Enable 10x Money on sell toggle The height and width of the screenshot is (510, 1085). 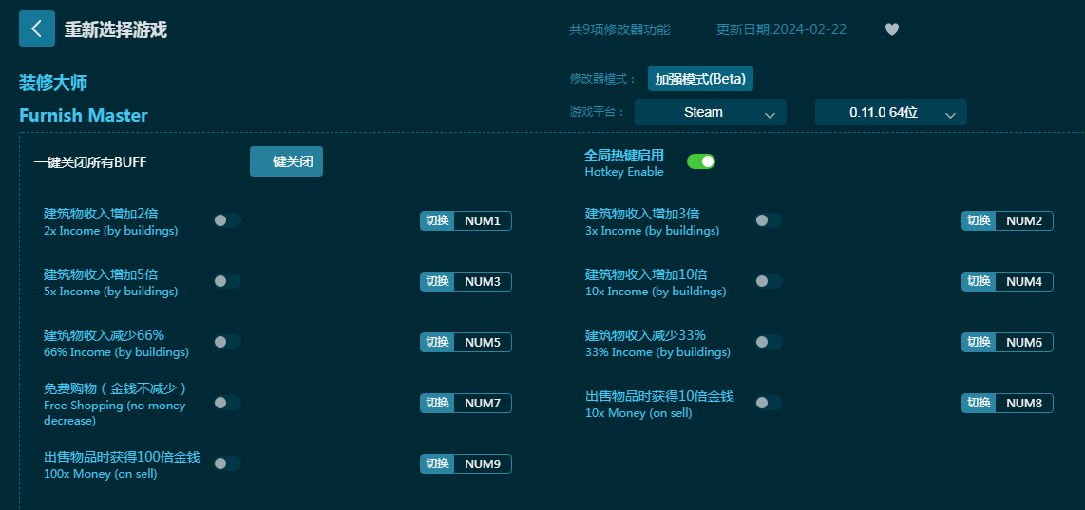coord(769,403)
